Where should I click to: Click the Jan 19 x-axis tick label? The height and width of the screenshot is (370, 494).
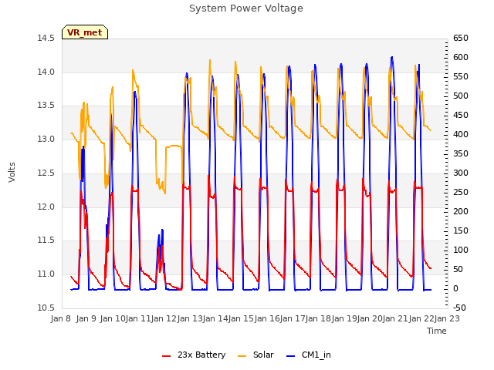tap(344, 318)
